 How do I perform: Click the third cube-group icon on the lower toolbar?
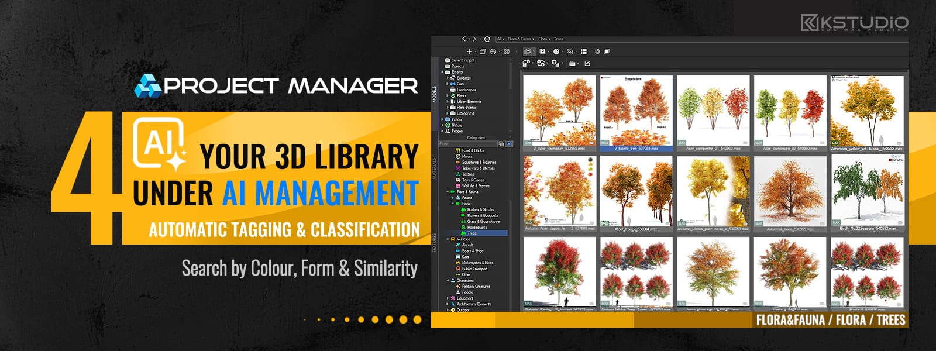(555, 63)
